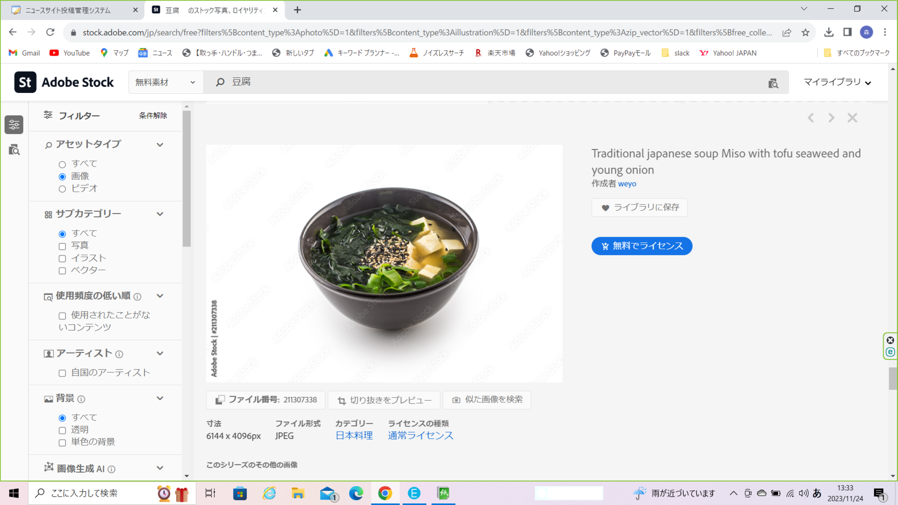Toggle the filter panel sidebar icon
Image resolution: width=898 pixels, height=505 pixels.
tap(14, 124)
